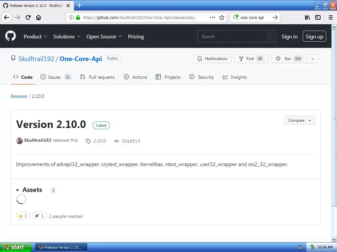The height and width of the screenshot is (252, 337).
Task: Select Release Version taskbar button
Action: click(61, 247)
